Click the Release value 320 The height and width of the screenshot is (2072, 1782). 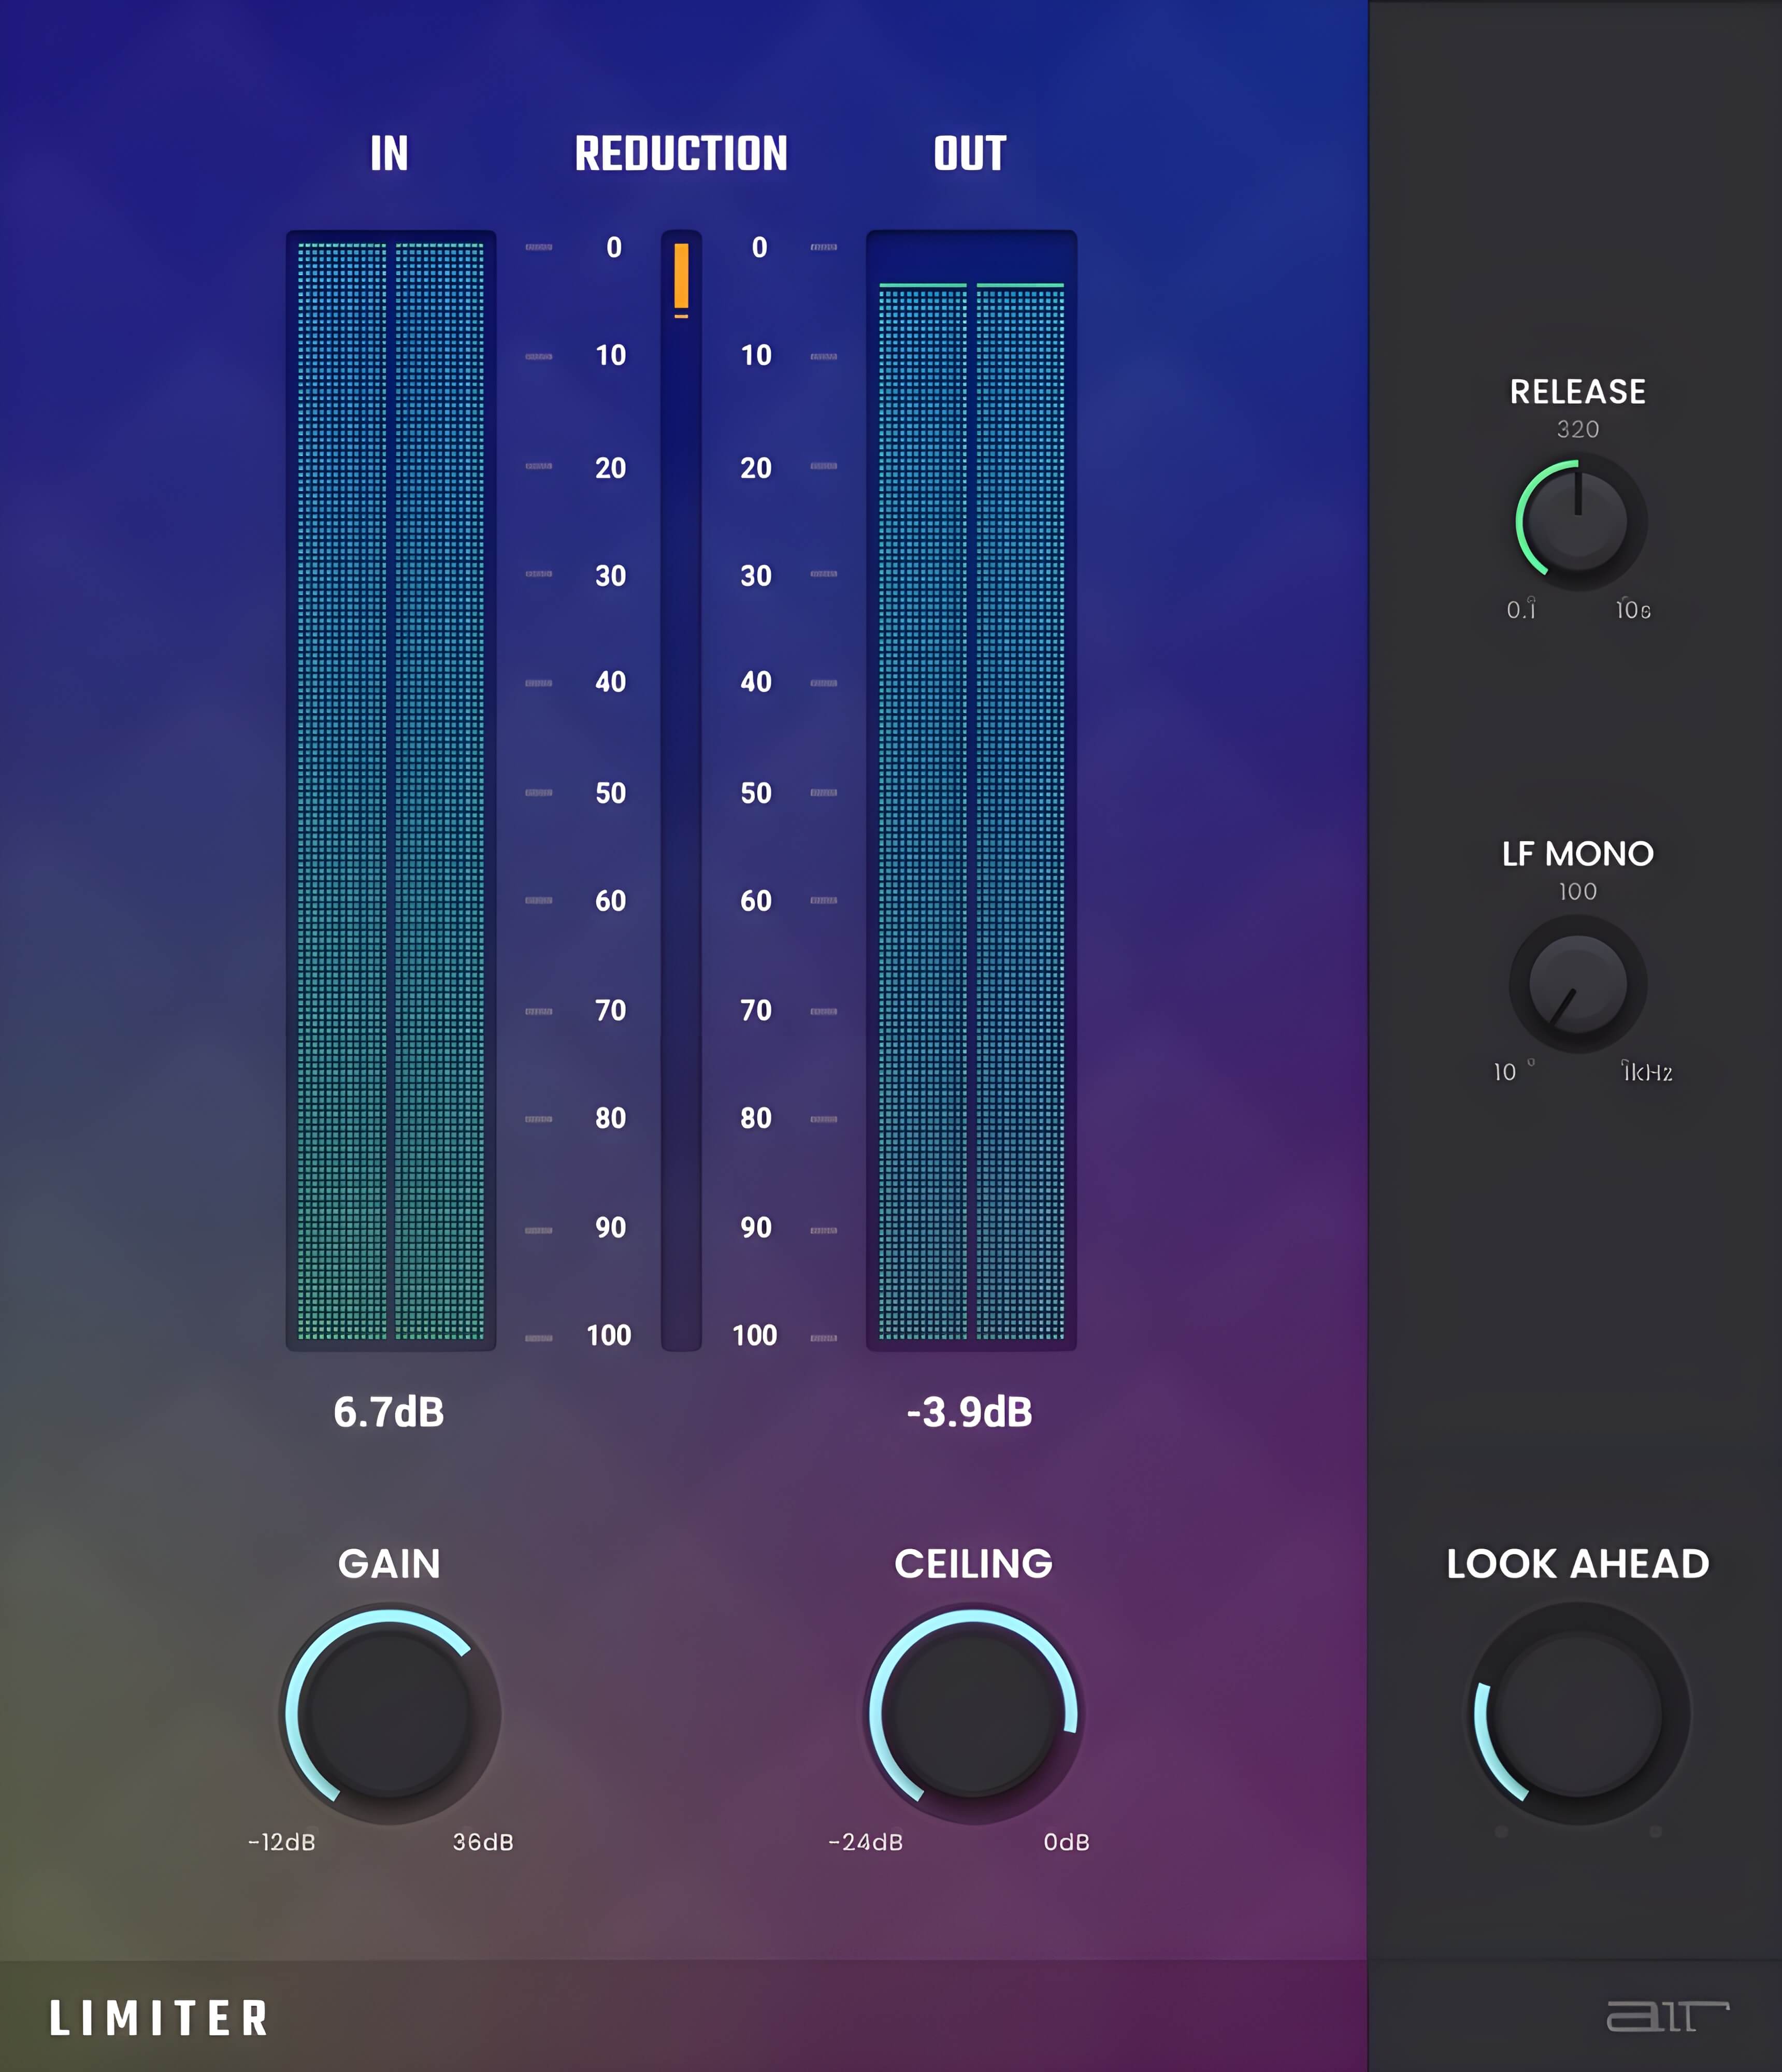(x=1577, y=429)
